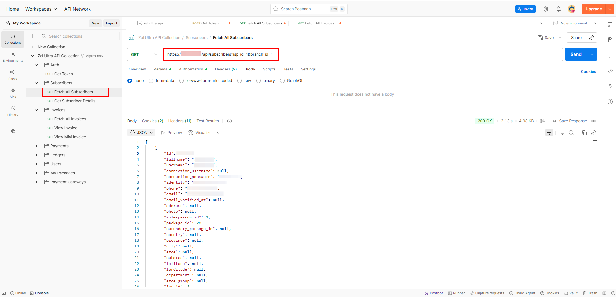
Task: Switch to the Get Token tab
Action: tap(205, 23)
